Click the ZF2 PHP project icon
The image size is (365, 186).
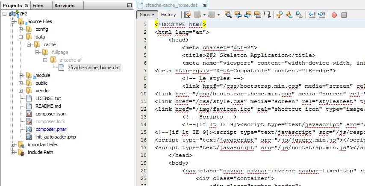14,14
